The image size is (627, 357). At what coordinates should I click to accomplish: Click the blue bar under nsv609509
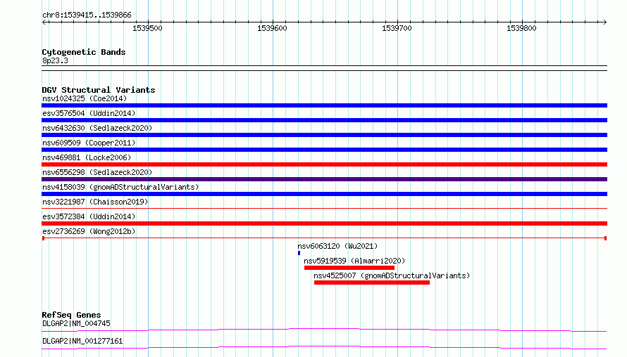tap(324, 150)
